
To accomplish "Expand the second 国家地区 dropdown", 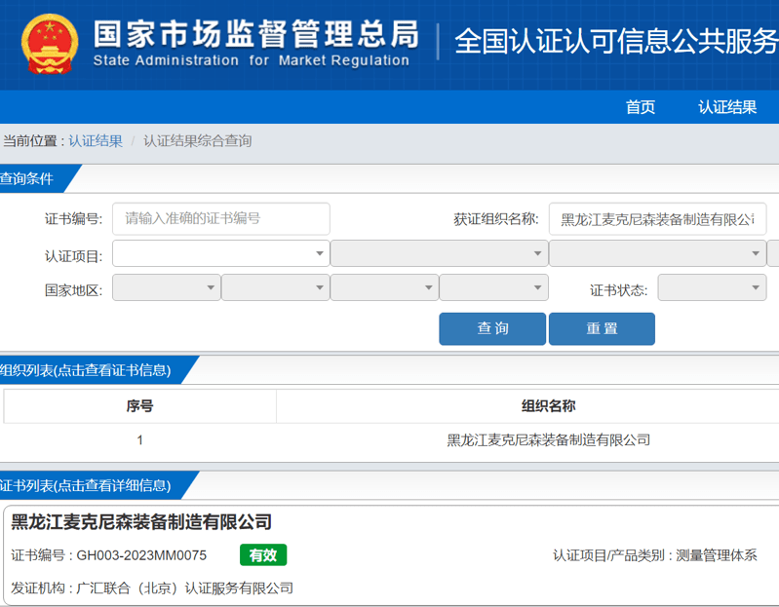I will [276, 287].
